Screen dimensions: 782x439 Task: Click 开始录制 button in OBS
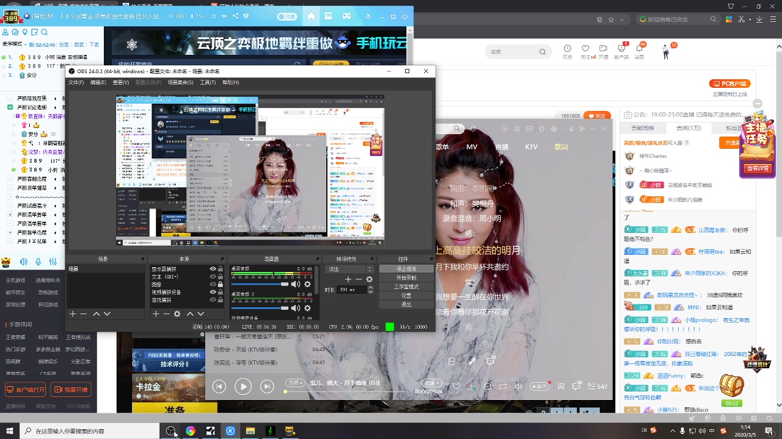click(406, 277)
